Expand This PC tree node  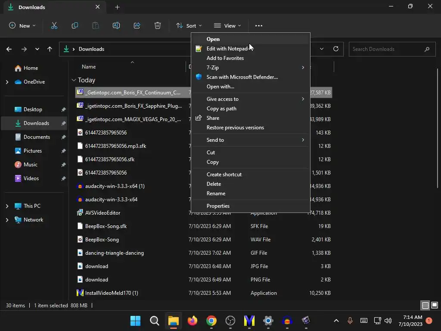point(7,206)
